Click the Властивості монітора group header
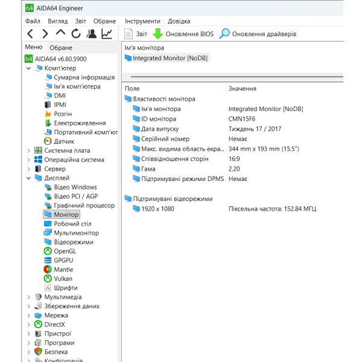The image size is (362, 362). click(160, 99)
